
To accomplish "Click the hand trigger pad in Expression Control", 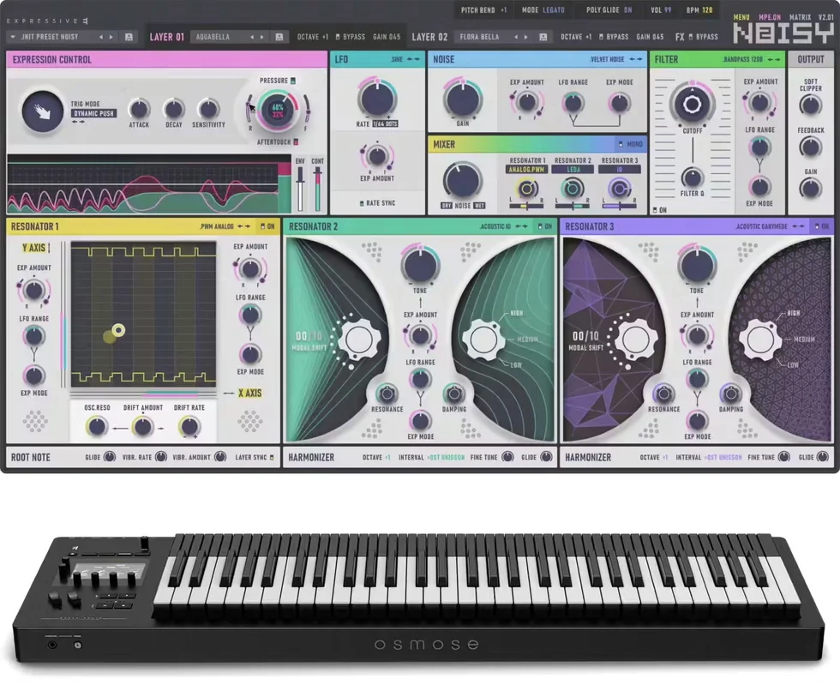I will coord(42,111).
